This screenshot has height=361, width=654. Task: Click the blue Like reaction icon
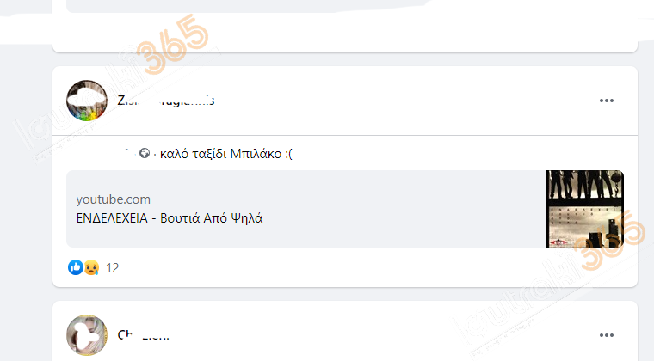[x=76, y=267]
